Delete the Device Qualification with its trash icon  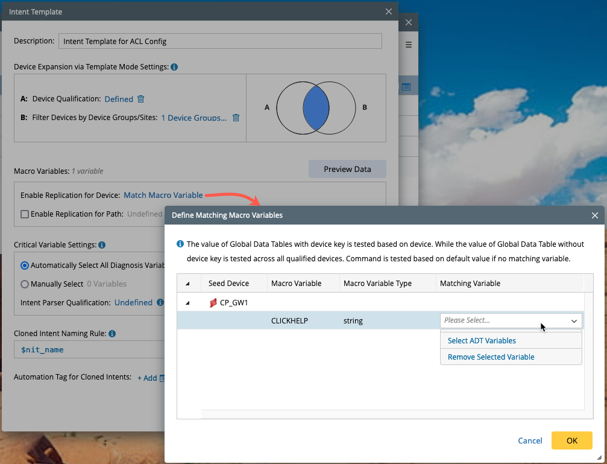[140, 99]
